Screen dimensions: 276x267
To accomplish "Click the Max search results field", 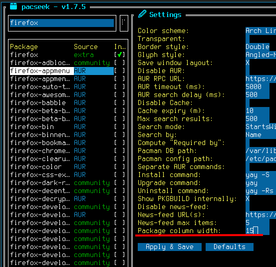I will tap(258, 119).
